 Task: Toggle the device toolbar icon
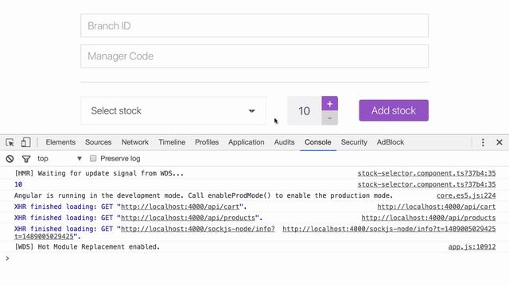click(25, 142)
